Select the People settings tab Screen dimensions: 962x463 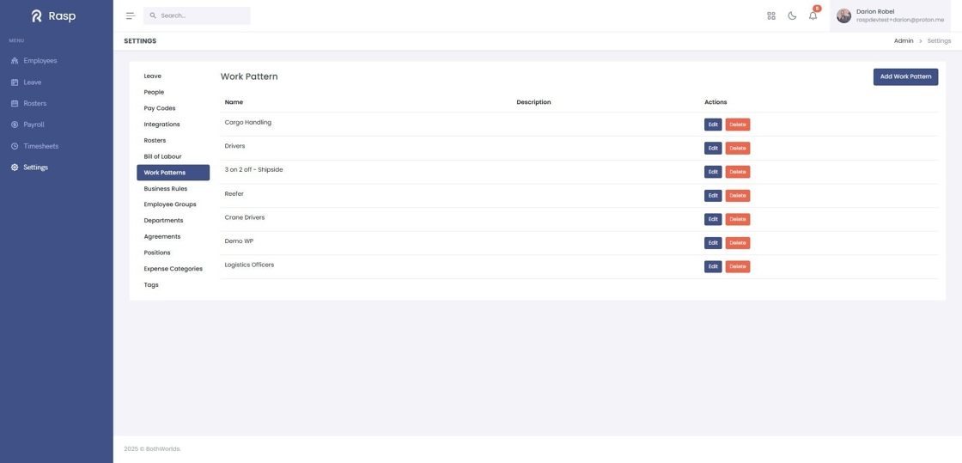173,92
